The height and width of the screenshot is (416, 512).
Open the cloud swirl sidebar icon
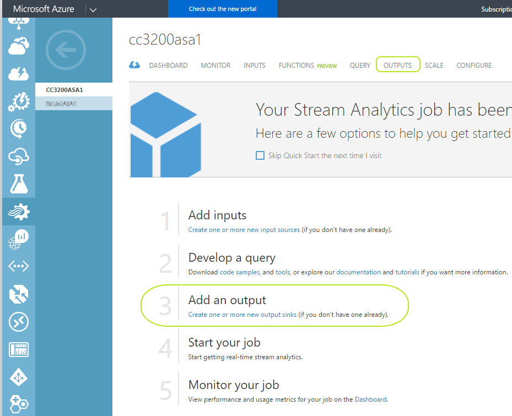(19, 156)
